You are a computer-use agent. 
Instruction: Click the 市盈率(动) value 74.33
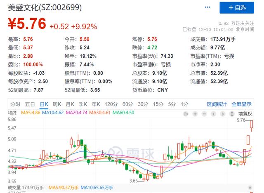[x=167, y=56]
